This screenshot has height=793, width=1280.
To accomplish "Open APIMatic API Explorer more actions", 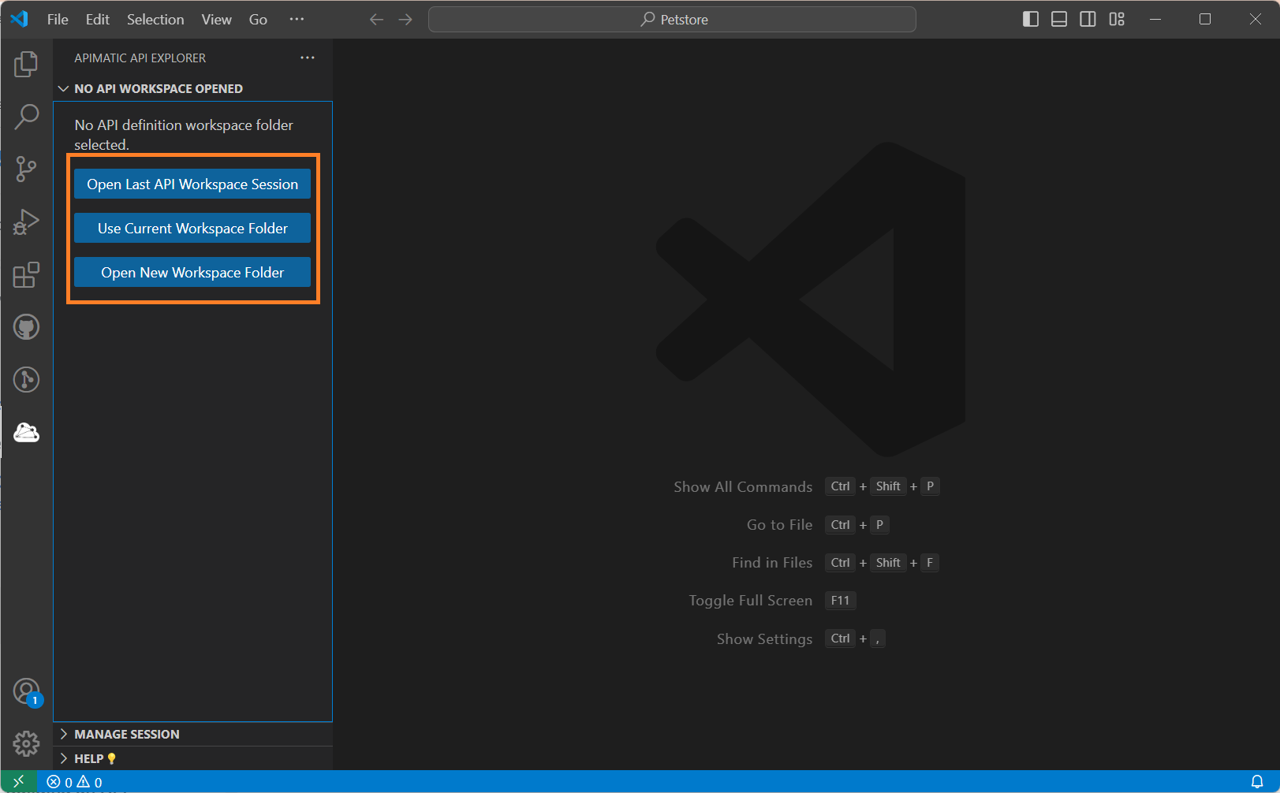I will (x=308, y=58).
